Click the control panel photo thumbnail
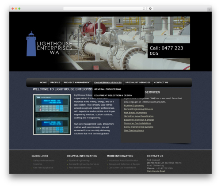This screenshot has width=221, height=187. pyautogui.click(x=52, y=114)
